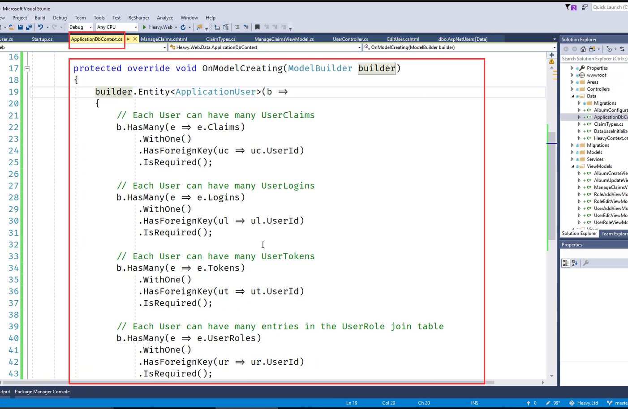628x409 pixels.
Task: Click the Uncomment selected lines icon
Action: [246, 27]
